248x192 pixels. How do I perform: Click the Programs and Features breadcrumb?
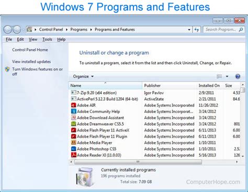point(115,29)
